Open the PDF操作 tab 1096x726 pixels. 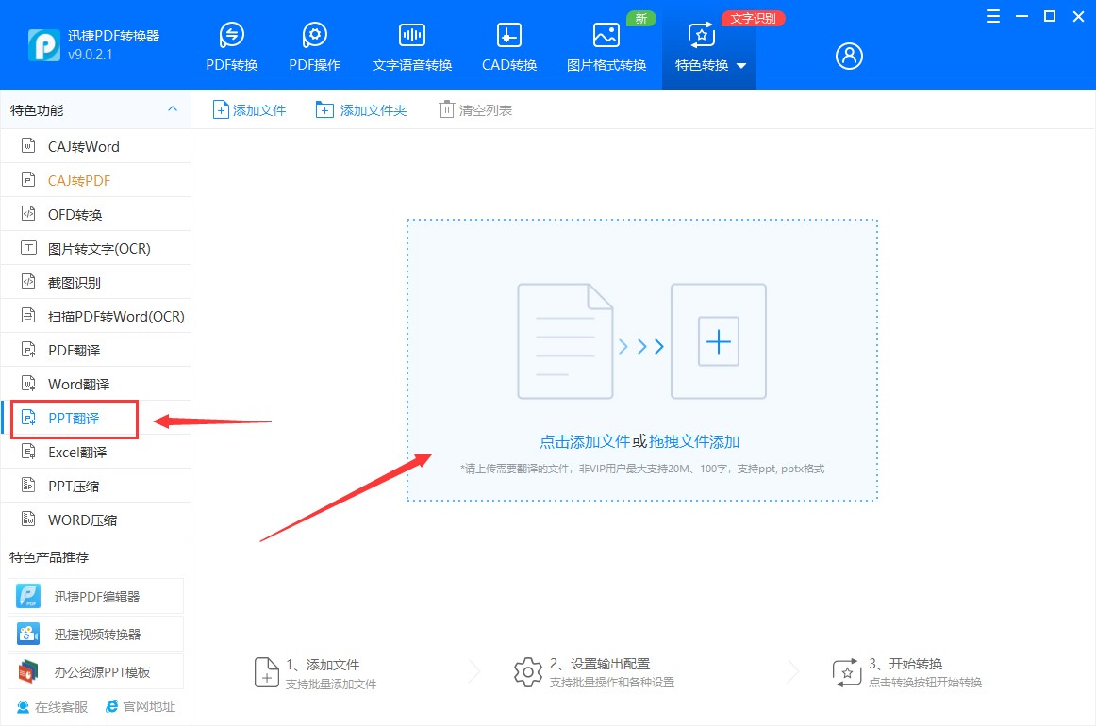(314, 47)
